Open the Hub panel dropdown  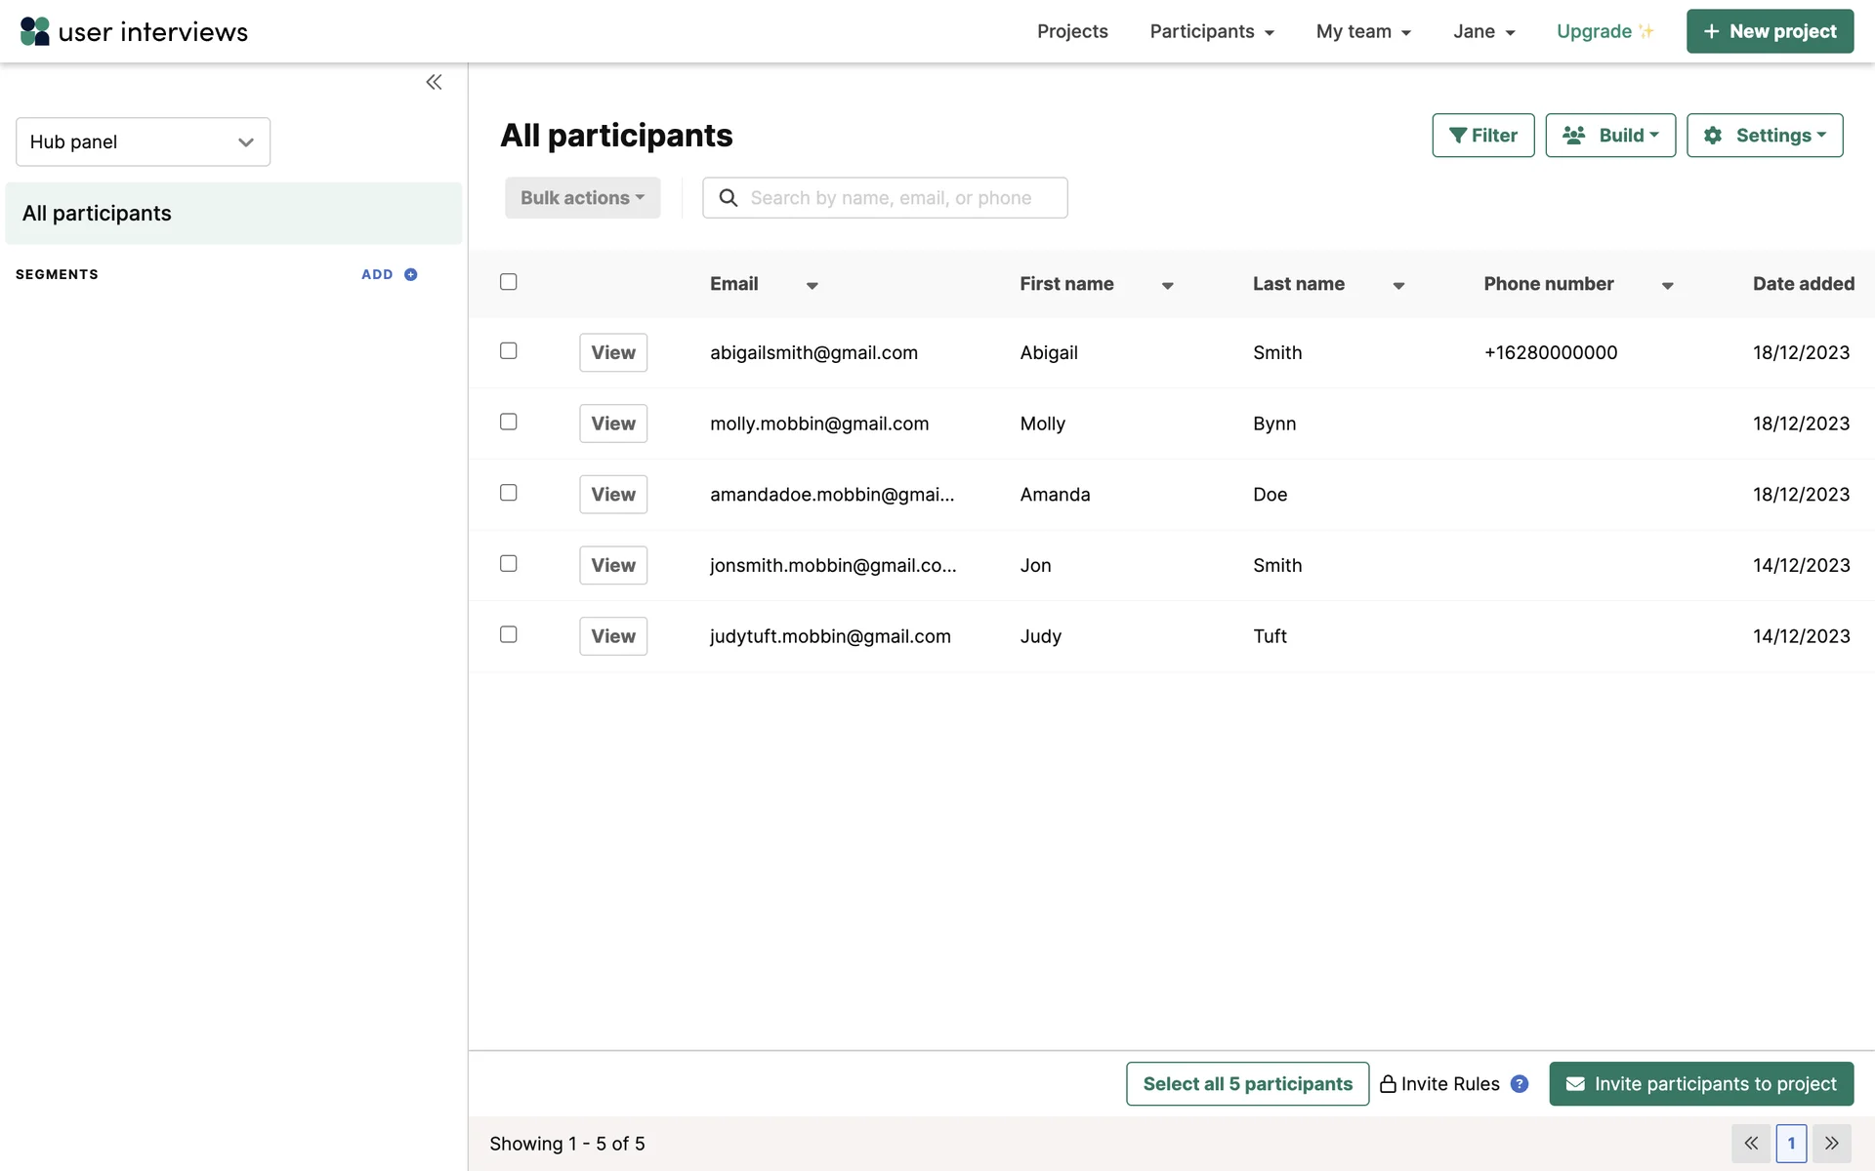point(143,141)
